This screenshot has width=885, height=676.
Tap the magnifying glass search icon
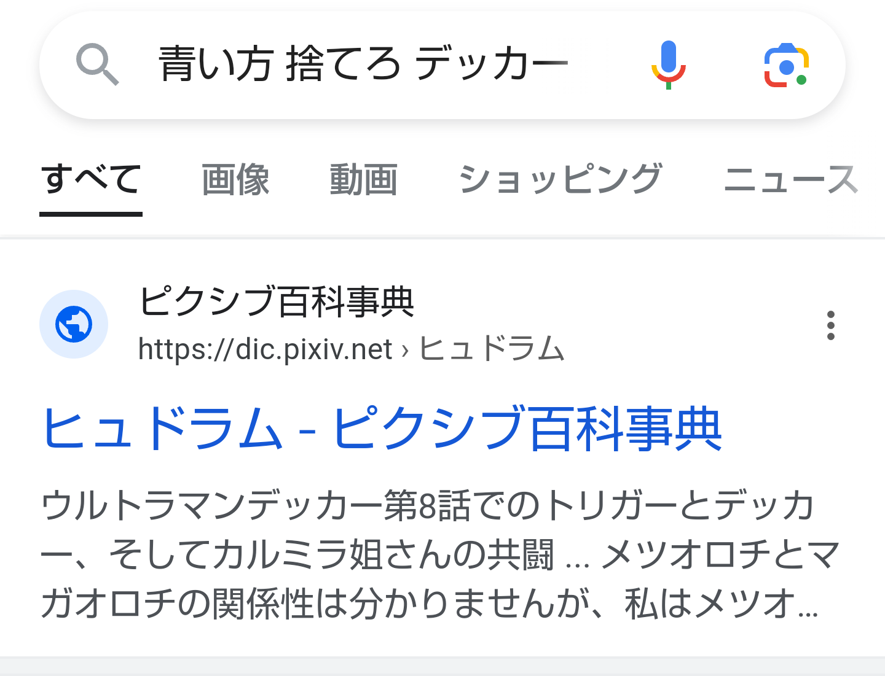tap(97, 64)
